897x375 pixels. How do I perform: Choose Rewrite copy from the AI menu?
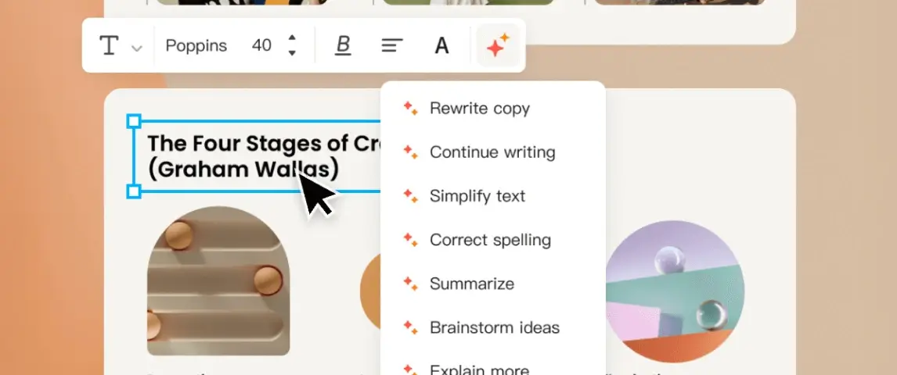click(x=479, y=109)
